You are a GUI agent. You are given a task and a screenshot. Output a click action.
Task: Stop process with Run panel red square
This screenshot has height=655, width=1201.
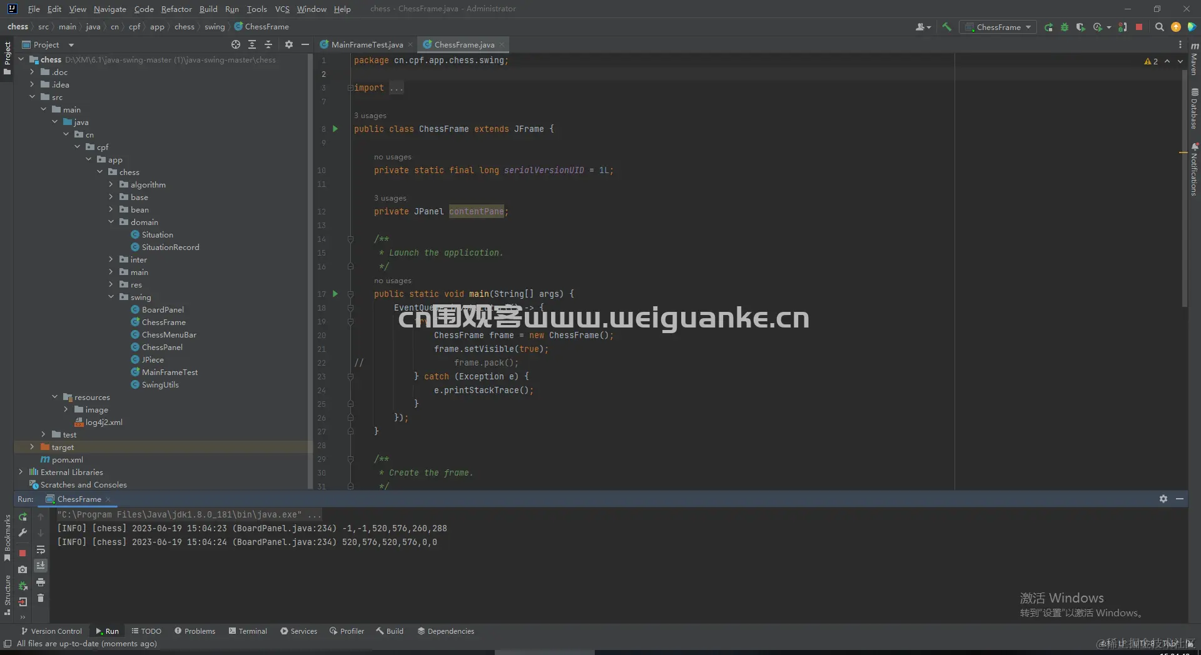[23, 553]
